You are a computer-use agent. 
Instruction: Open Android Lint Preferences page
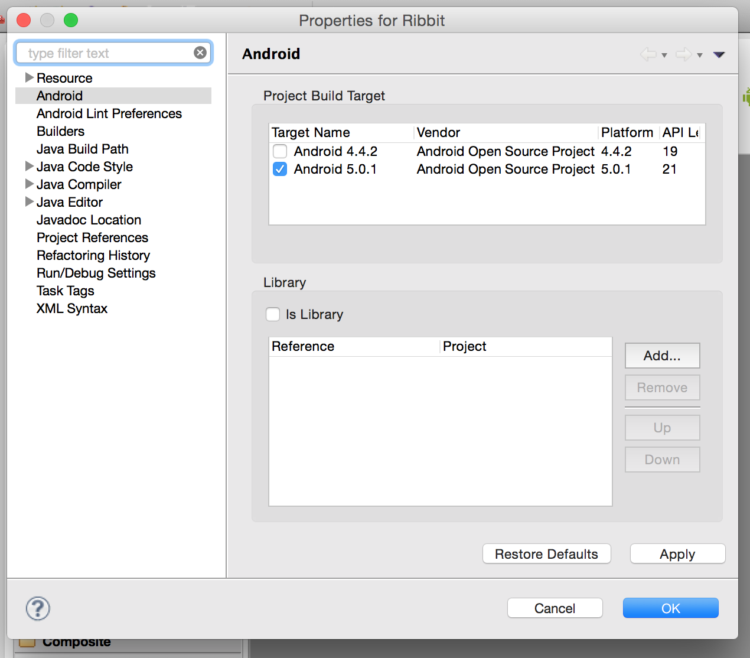(x=109, y=113)
